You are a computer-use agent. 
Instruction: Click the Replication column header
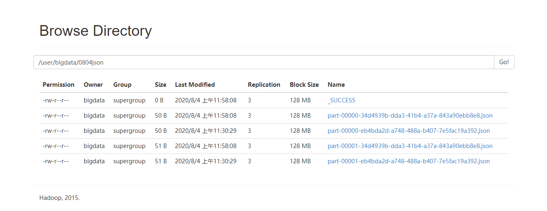(x=264, y=85)
